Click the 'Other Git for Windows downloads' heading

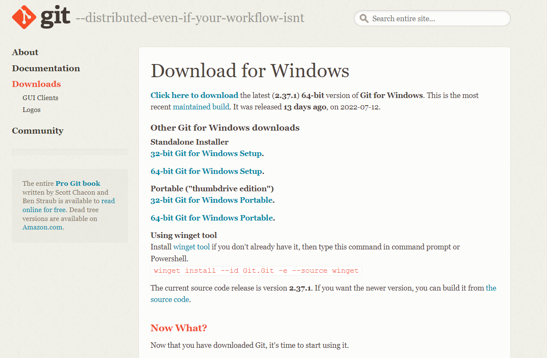tap(225, 128)
